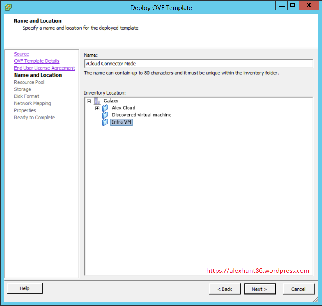
Task: Click the vSphere logo icon in title bar
Action: (x=8, y=7)
